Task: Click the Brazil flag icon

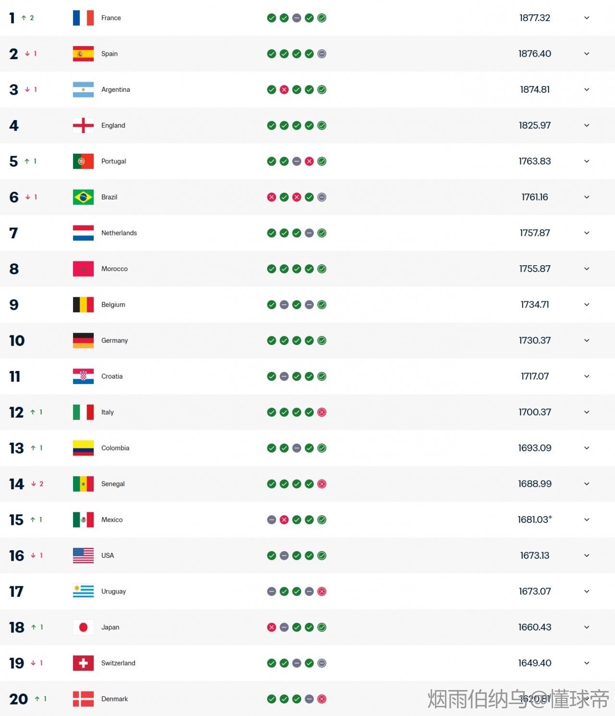Action: pyautogui.click(x=83, y=197)
